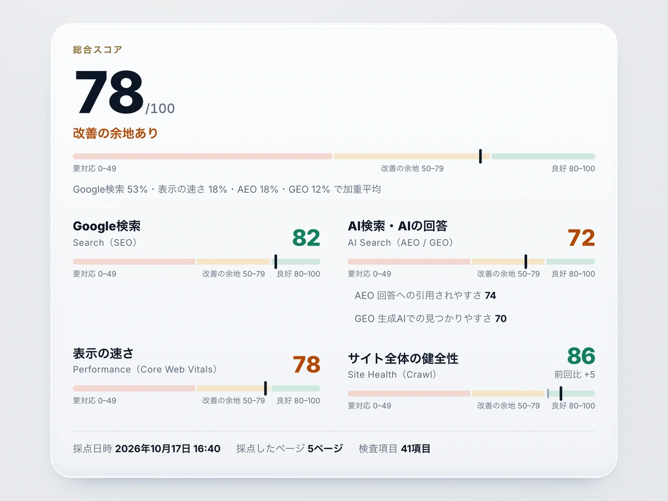Click the サイト全体の健全性 gauge marker
668x501 pixels.
(x=561, y=394)
